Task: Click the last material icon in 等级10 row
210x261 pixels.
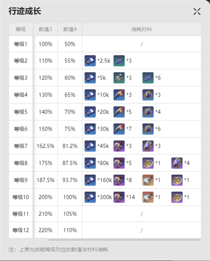Action: click(177, 197)
